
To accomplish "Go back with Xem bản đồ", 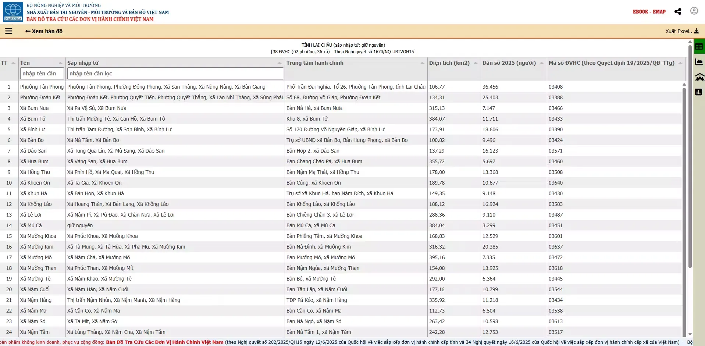I will tap(44, 31).
